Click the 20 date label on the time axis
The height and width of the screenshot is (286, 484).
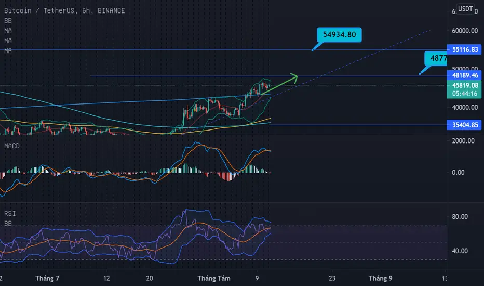click(x=150, y=278)
